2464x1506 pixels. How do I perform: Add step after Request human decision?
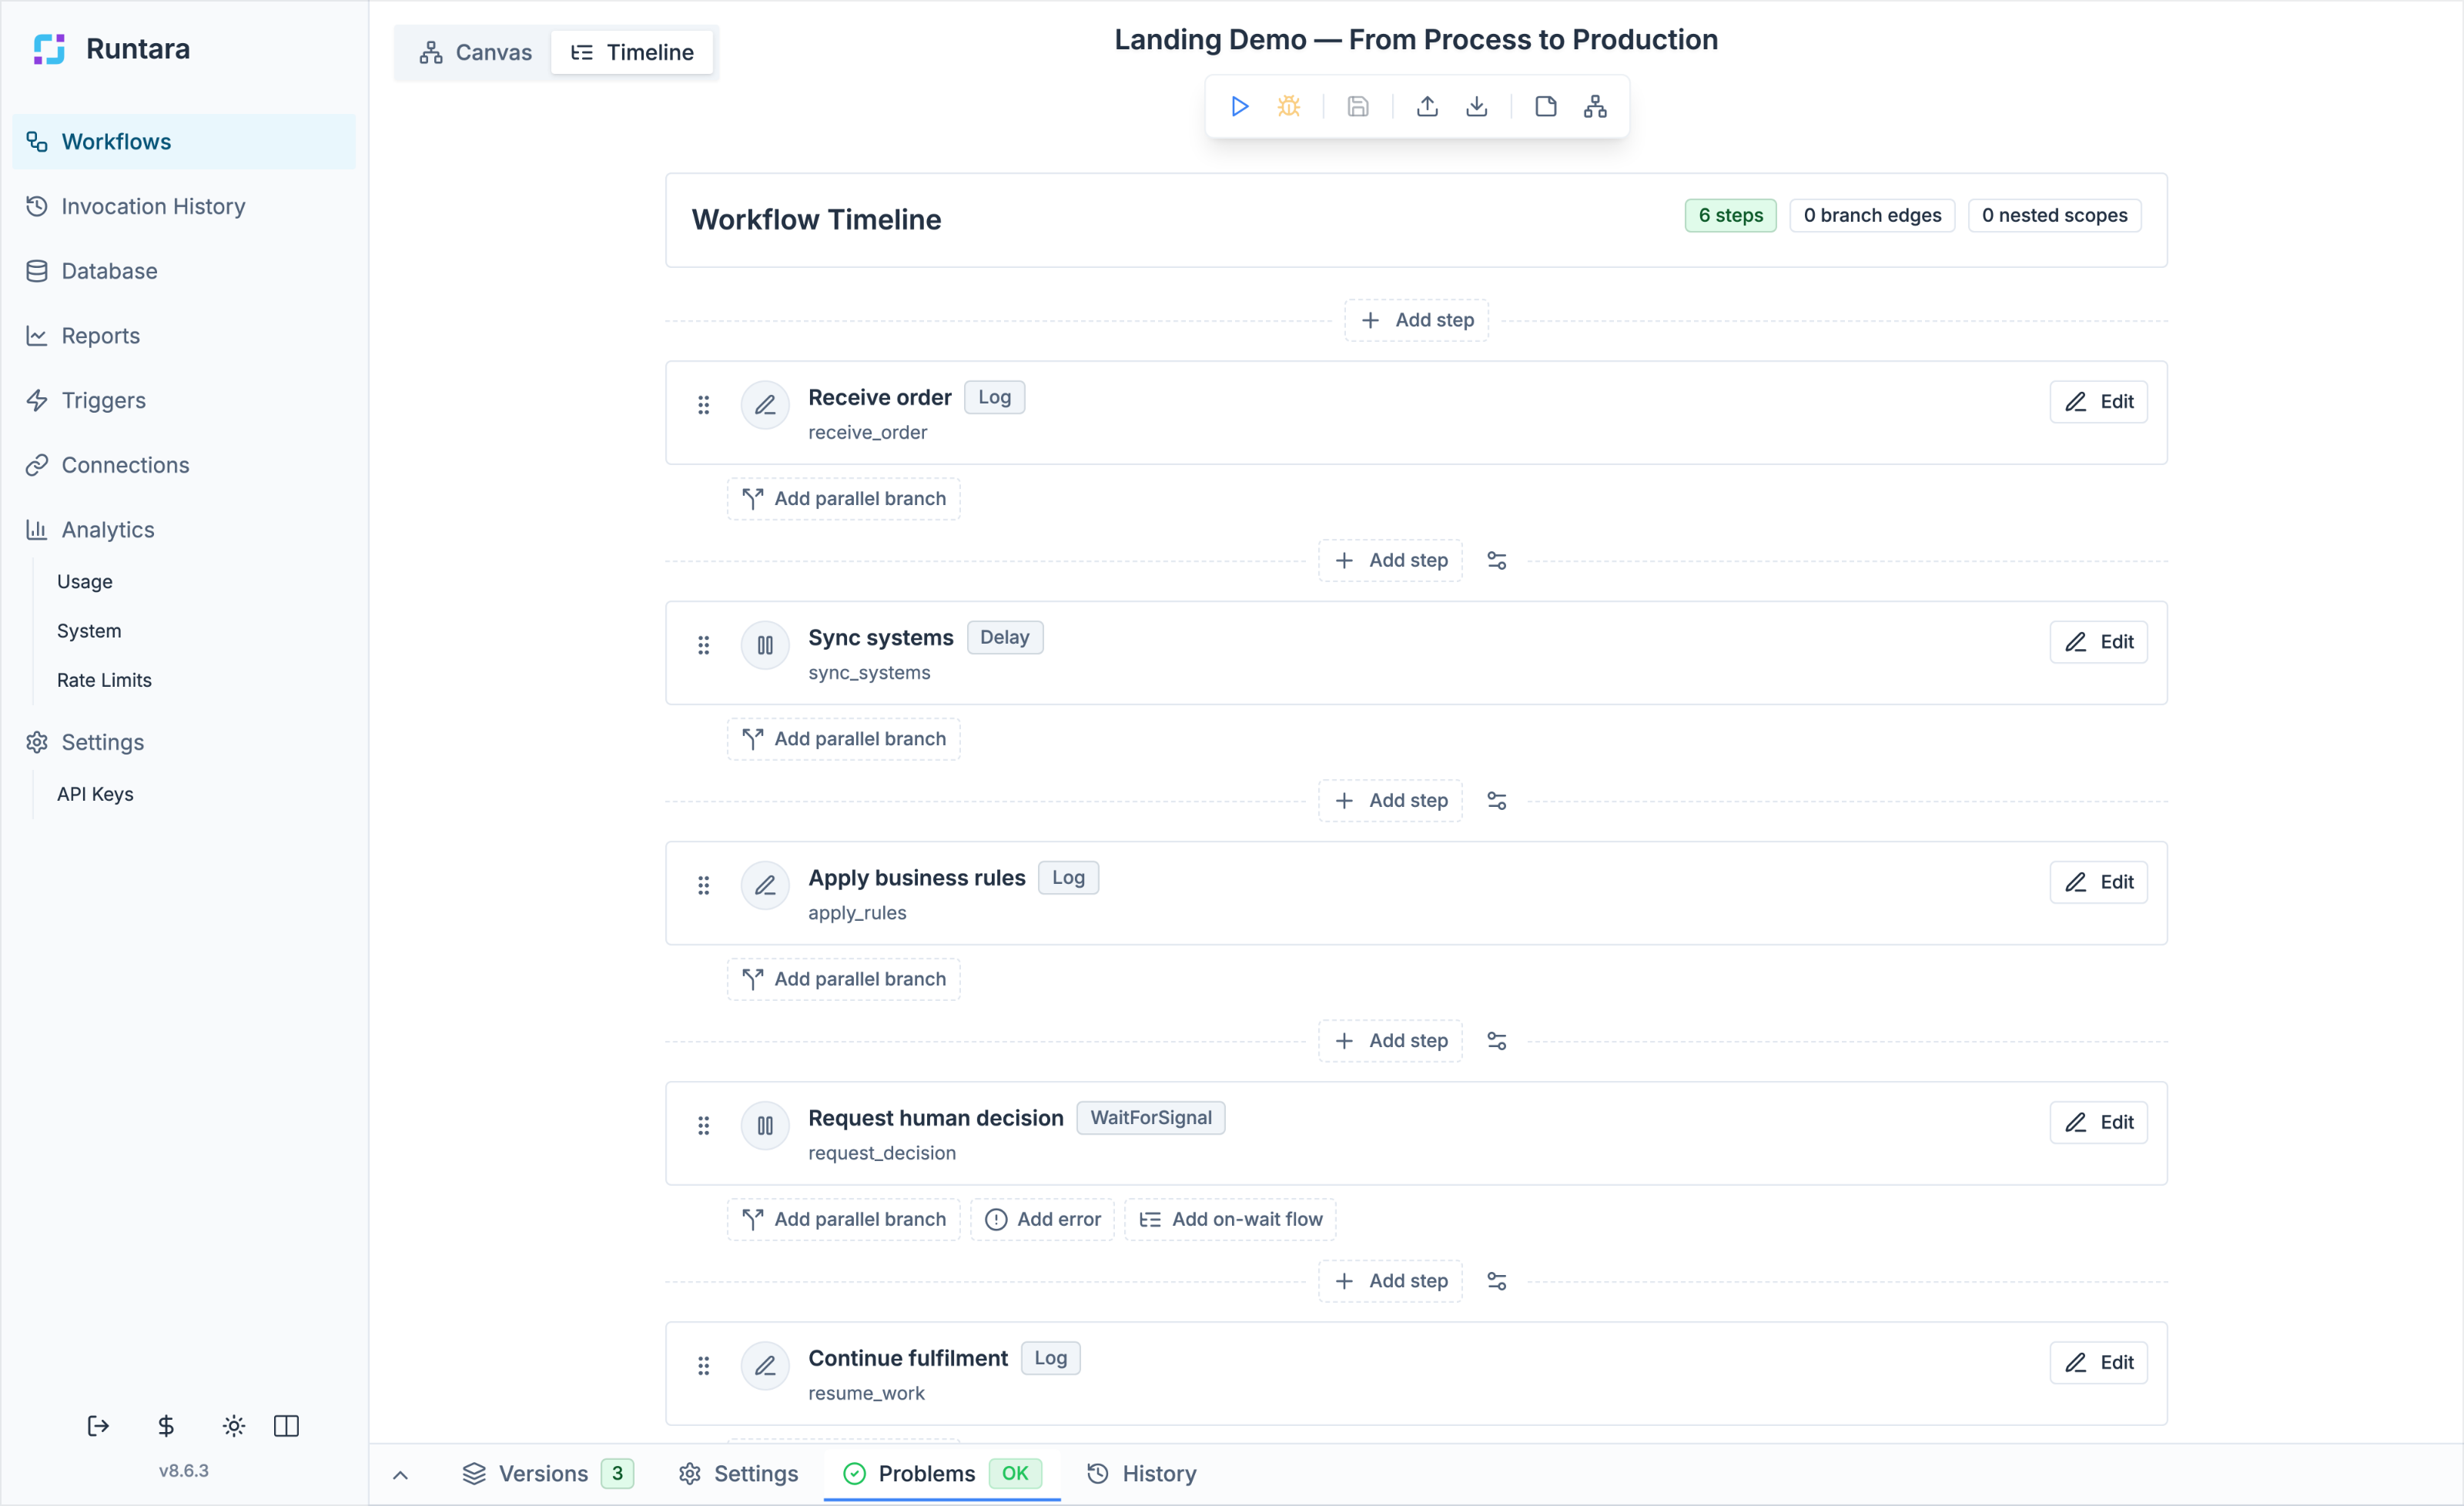pos(1391,1281)
